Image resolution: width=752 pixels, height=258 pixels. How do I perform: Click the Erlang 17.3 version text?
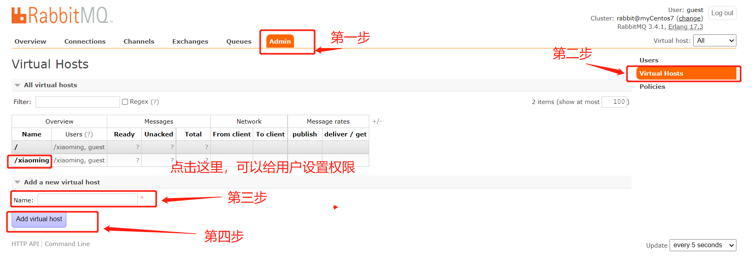click(686, 26)
